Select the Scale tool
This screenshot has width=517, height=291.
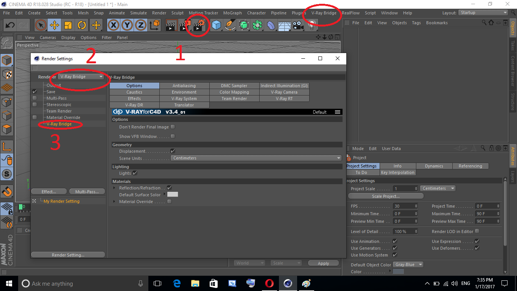68,25
